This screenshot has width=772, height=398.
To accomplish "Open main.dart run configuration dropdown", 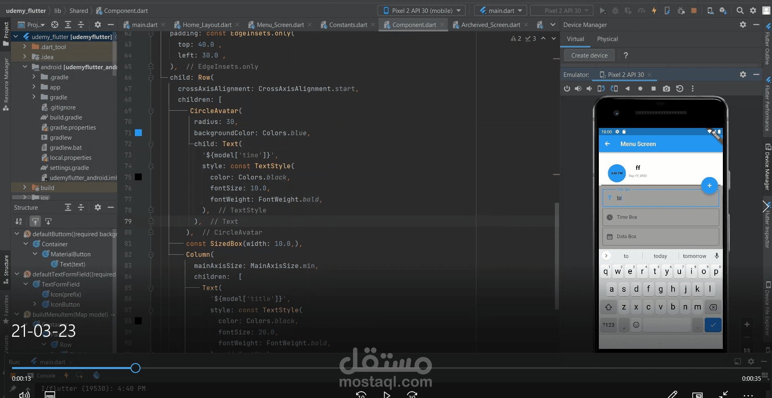I will click(501, 10).
